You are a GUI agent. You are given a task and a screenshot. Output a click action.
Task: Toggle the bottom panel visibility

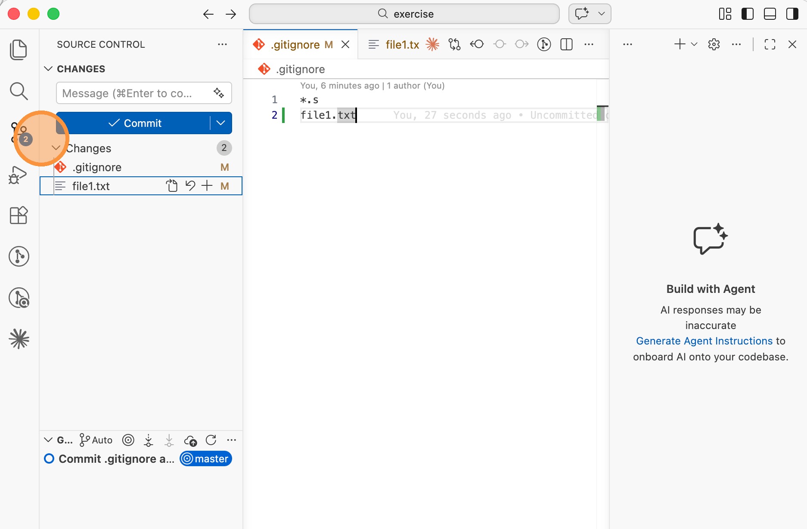point(770,14)
